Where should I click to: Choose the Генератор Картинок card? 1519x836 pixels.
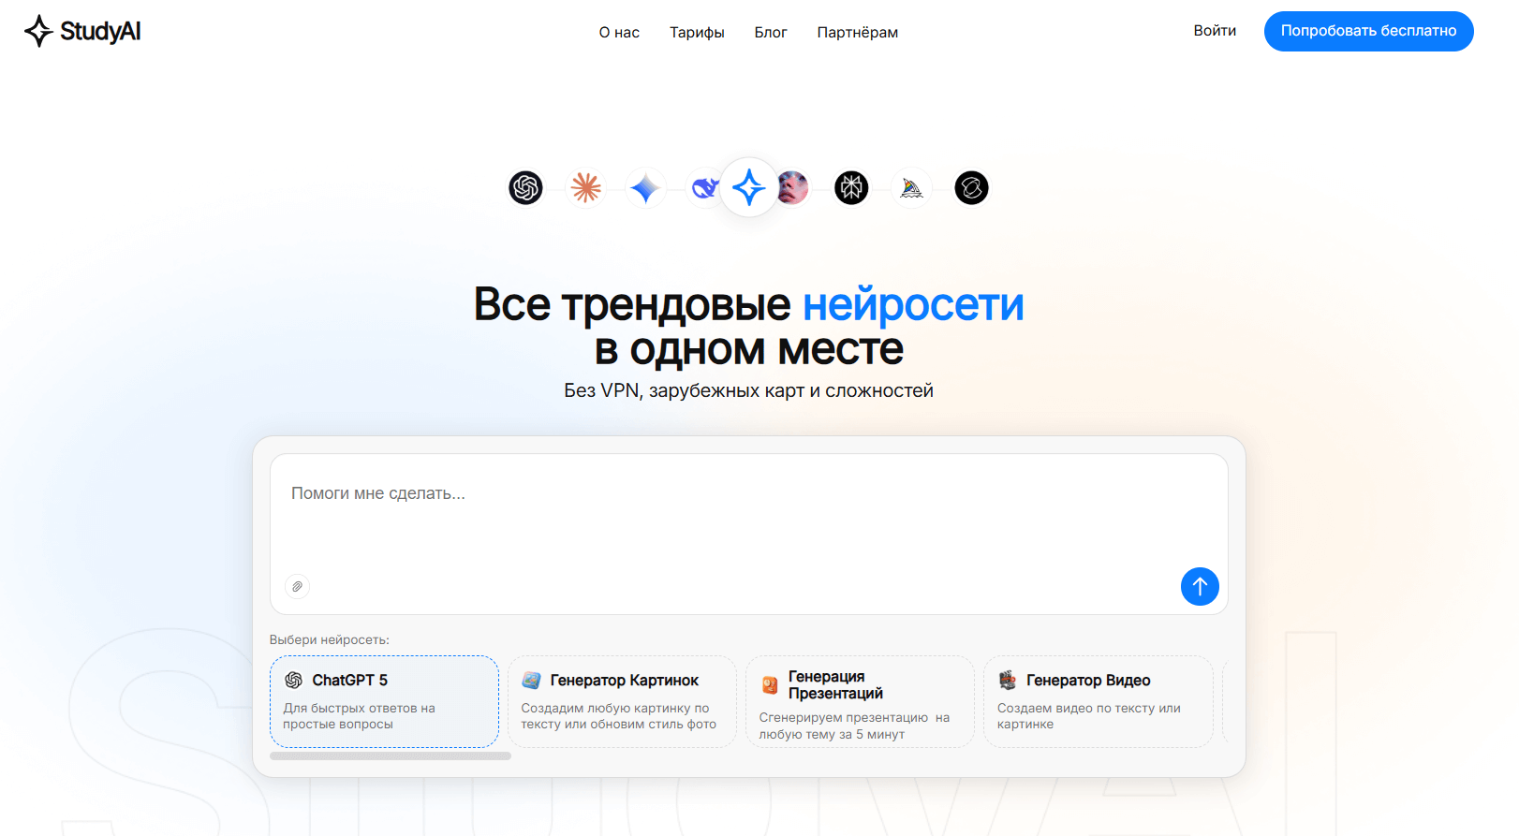pyautogui.click(x=622, y=701)
